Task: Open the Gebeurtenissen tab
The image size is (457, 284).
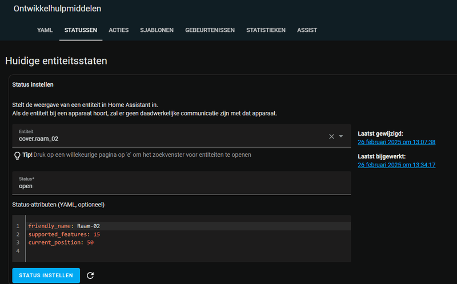Action: pos(210,30)
